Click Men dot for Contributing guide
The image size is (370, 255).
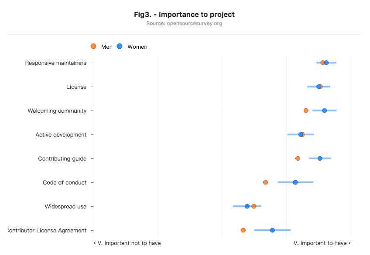click(x=298, y=158)
